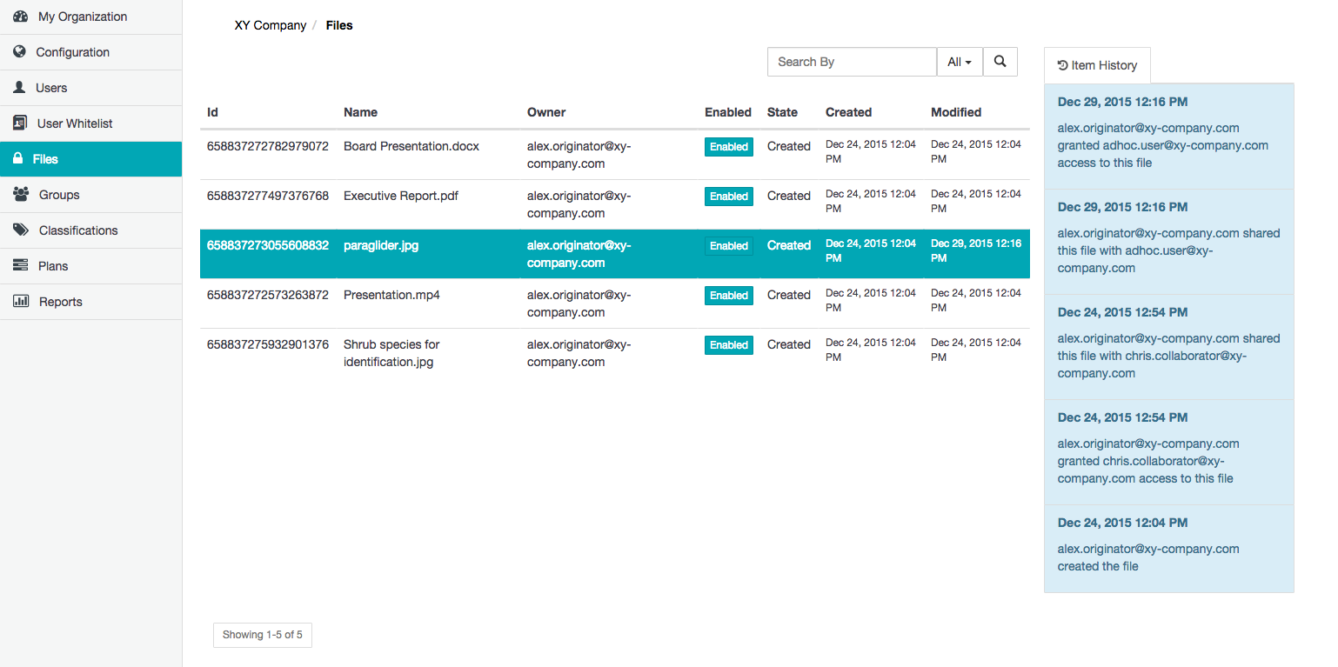Click the contact card icon for User Whitelist
Image resolution: width=1338 pixels, height=667 pixels.
click(20, 123)
